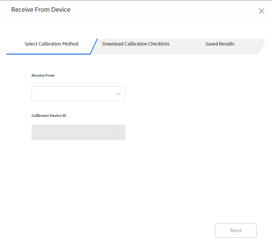Show Receive From options via blue arrow
Image resolution: width=272 pixels, height=244 pixels.
[x=119, y=94]
